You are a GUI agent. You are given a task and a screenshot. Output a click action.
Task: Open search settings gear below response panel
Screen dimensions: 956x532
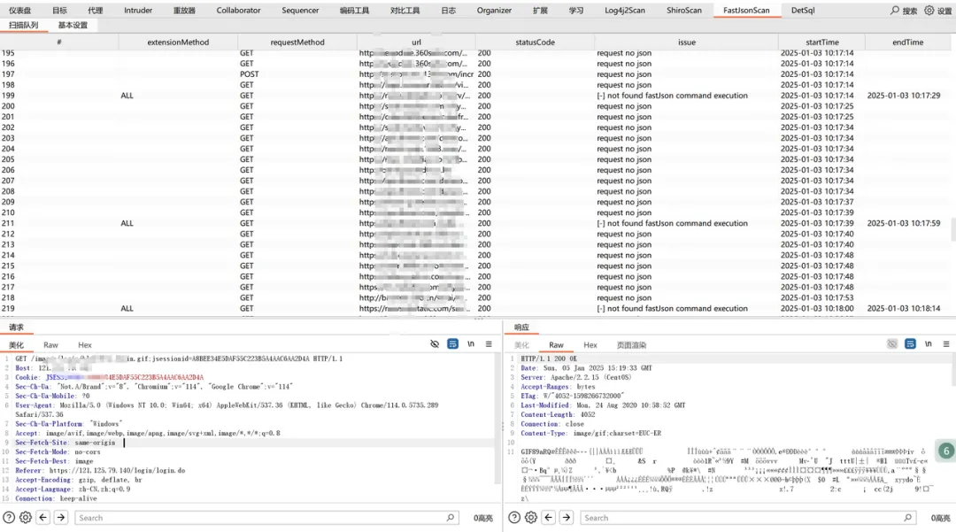tap(531, 517)
